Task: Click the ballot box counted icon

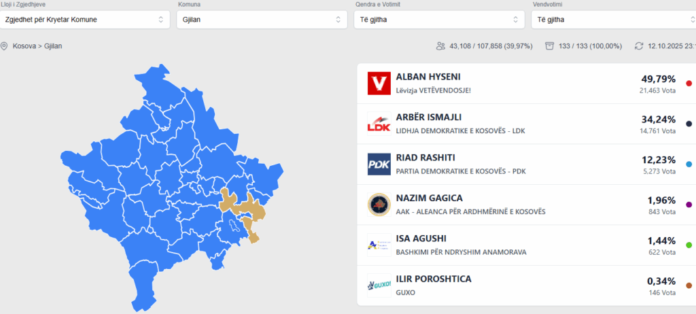Action: point(549,46)
